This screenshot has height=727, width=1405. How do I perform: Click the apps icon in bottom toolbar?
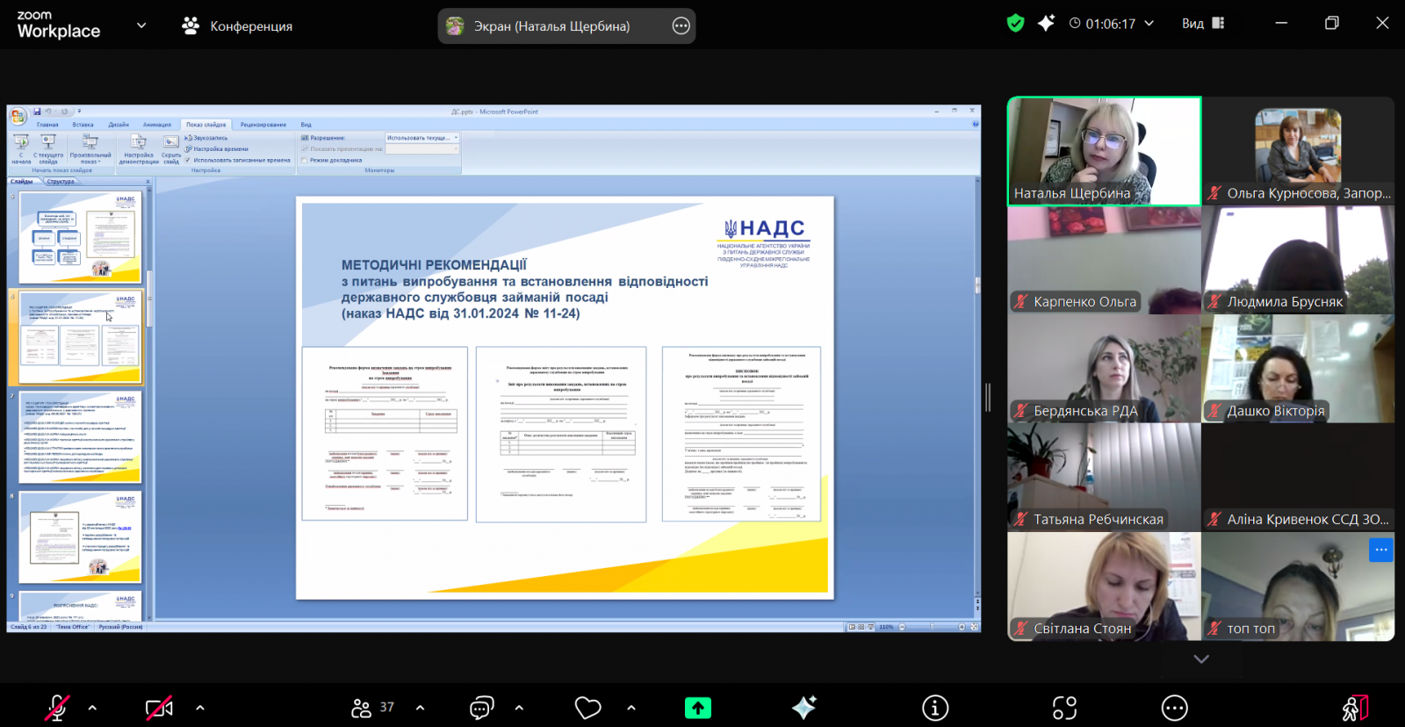(x=1064, y=708)
